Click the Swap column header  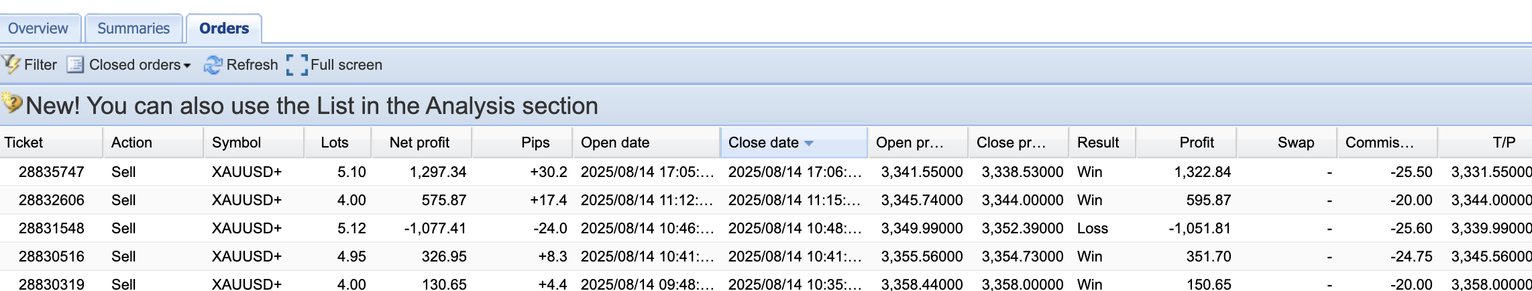1295,142
